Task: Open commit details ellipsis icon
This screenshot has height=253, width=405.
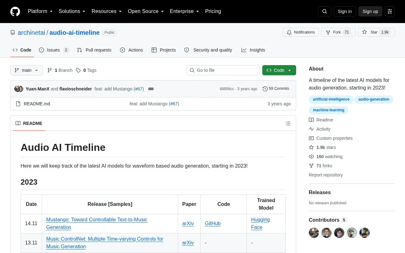Action: coord(151,89)
